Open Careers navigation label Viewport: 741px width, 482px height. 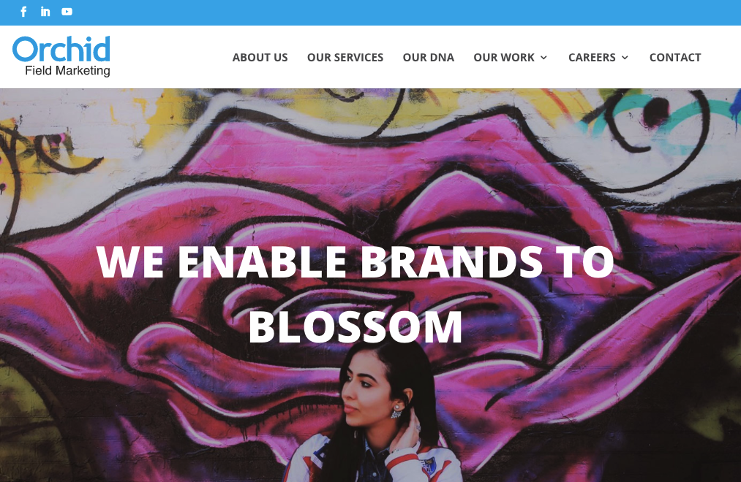pos(592,58)
